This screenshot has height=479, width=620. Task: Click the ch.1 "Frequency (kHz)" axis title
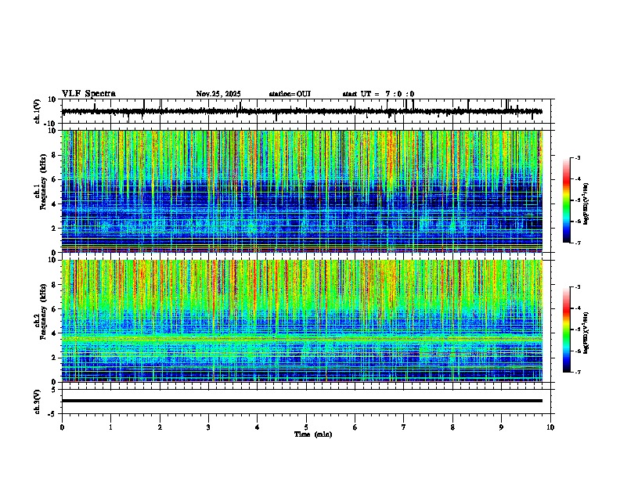pyautogui.click(x=43, y=182)
